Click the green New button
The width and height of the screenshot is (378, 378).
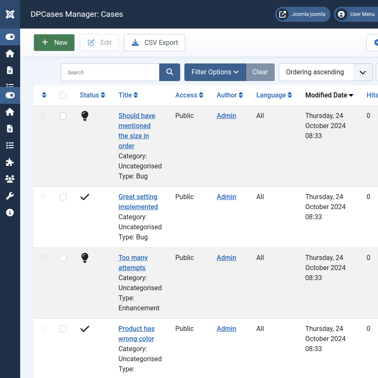click(54, 43)
